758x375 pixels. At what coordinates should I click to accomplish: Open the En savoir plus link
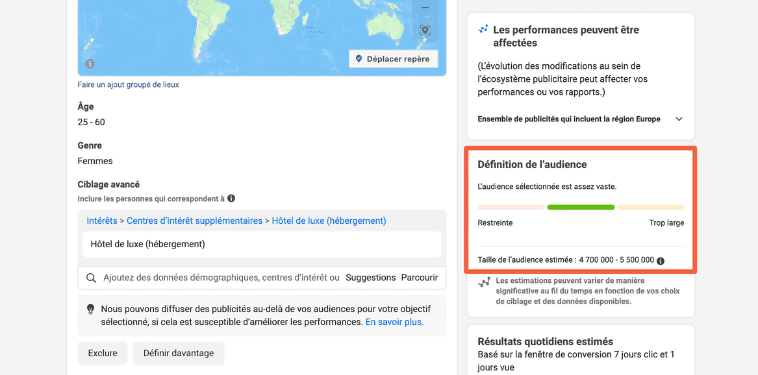tap(394, 322)
